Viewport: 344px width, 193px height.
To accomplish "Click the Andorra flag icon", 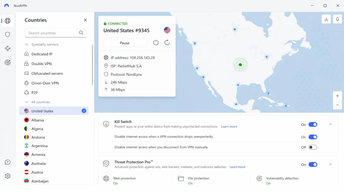I will point(27,137).
